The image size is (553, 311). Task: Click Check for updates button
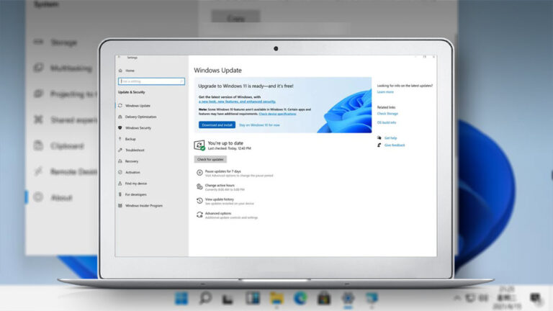(x=210, y=159)
